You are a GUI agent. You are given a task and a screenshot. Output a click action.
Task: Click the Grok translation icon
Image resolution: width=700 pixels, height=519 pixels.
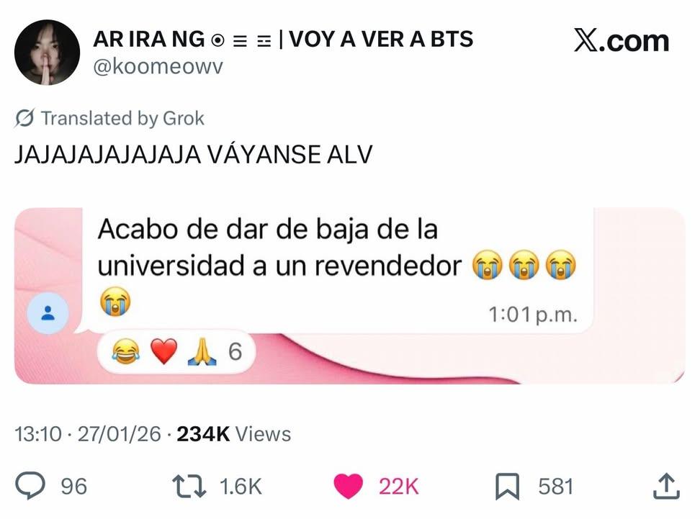(x=24, y=118)
